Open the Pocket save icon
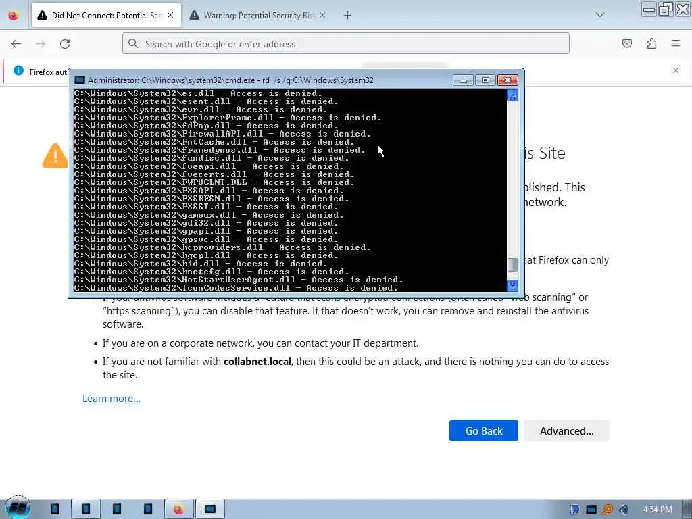692x519 pixels. click(x=626, y=43)
